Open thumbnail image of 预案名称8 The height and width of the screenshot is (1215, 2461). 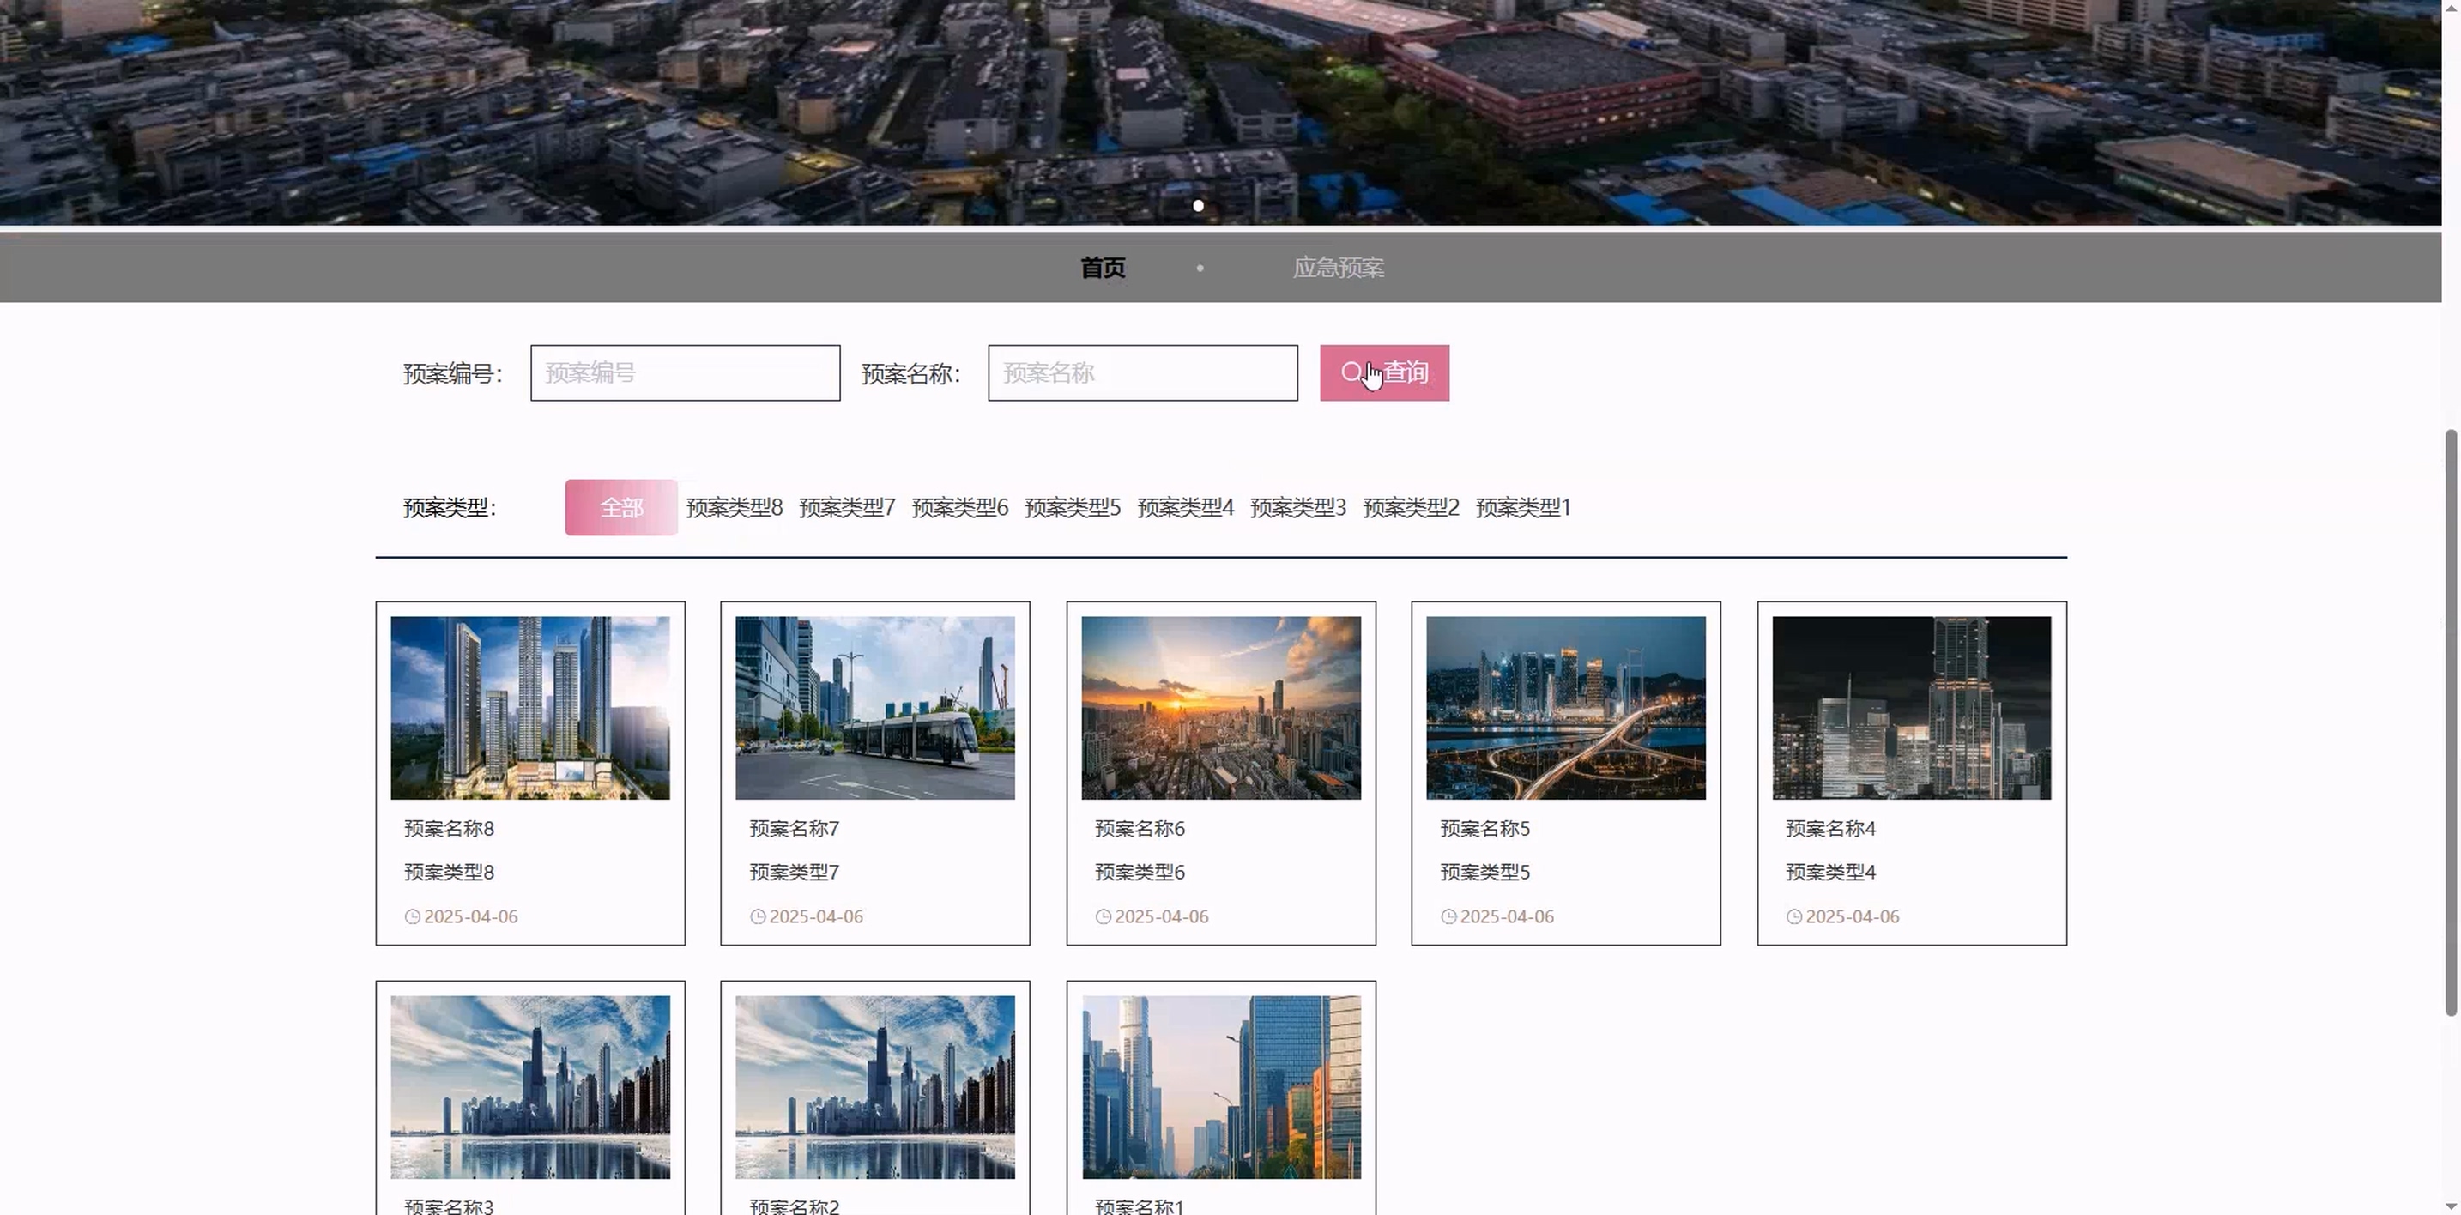[530, 707]
